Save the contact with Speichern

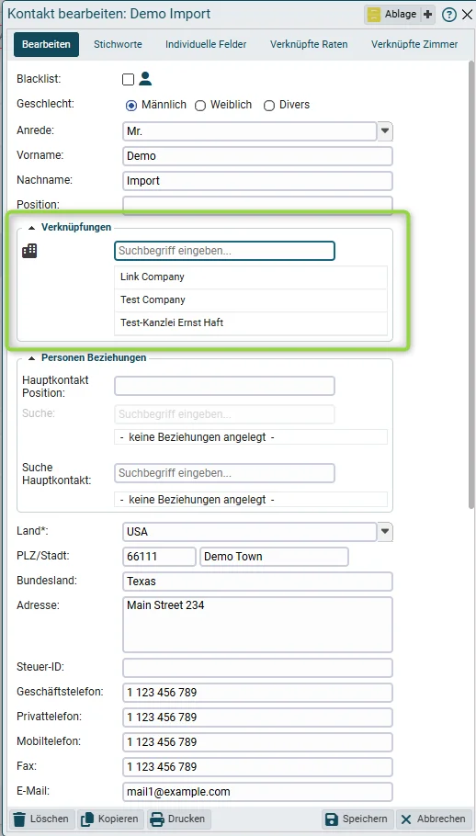pyautogui.click(x=357, y=819)
